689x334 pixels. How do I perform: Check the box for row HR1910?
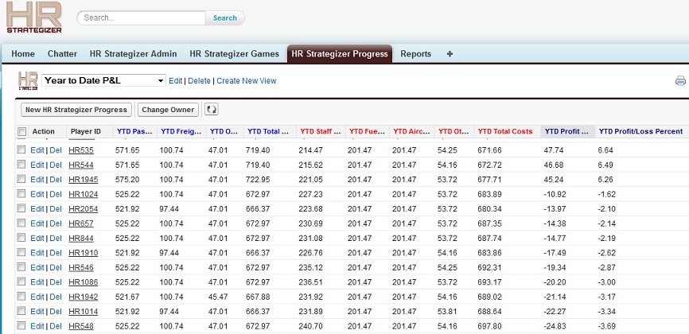click(x=21, y=252)
